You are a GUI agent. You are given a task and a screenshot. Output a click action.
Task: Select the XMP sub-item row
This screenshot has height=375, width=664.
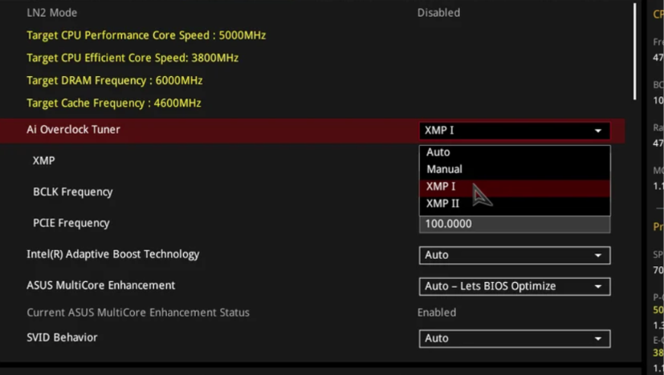click(44, 160)
